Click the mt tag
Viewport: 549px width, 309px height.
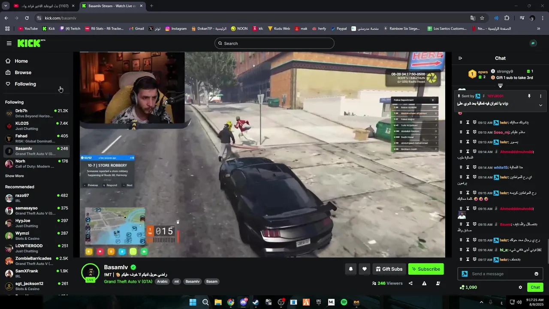pos(176,282)
